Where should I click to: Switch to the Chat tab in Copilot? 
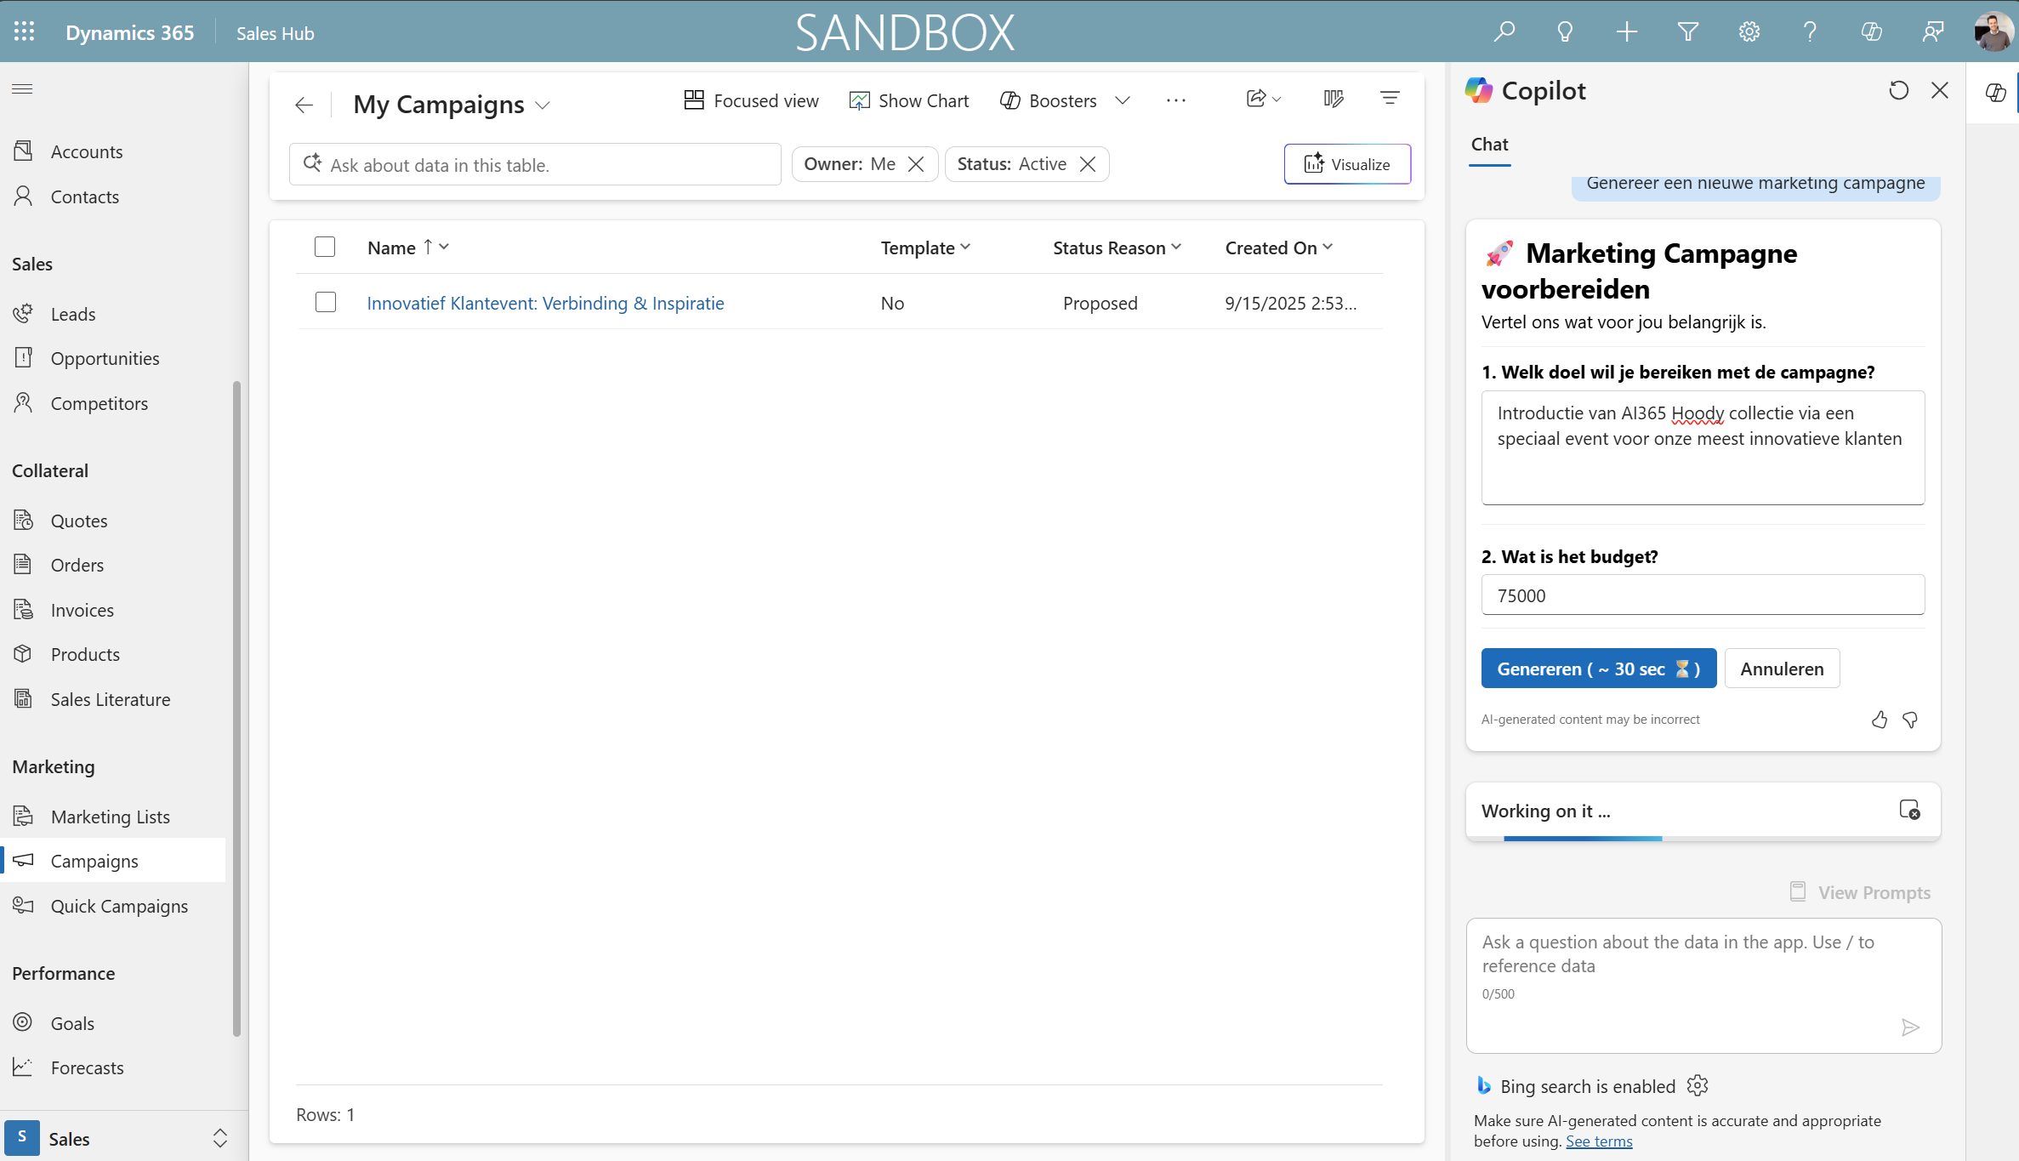1489,145
